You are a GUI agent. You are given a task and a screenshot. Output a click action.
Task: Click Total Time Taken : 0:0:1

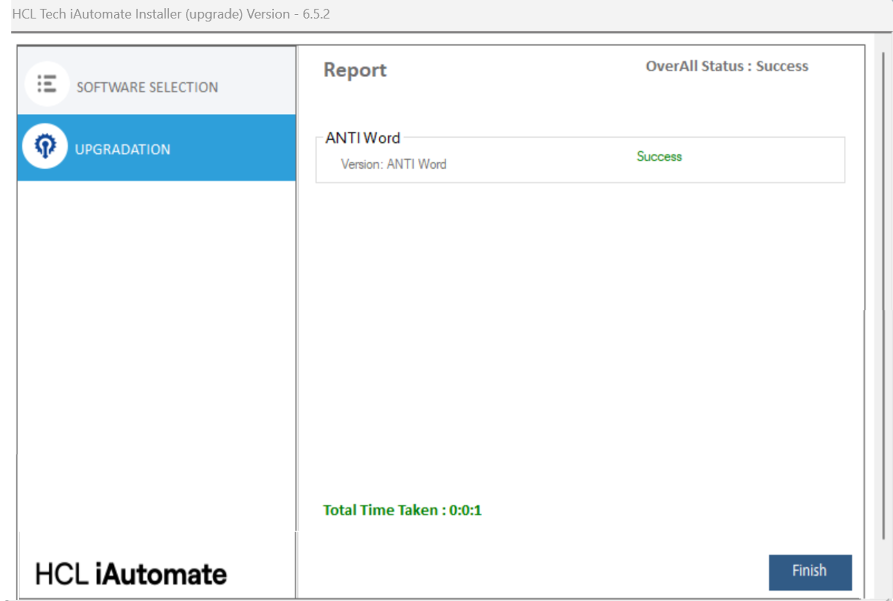(402, 510)
